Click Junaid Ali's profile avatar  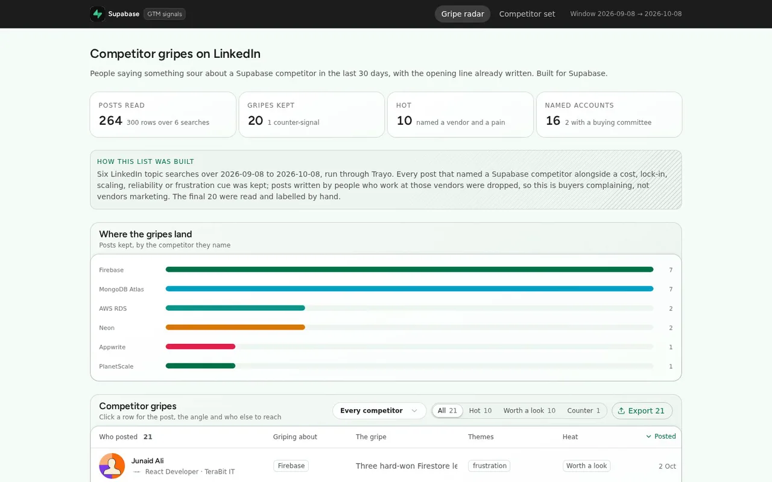(x=112, y=466)
